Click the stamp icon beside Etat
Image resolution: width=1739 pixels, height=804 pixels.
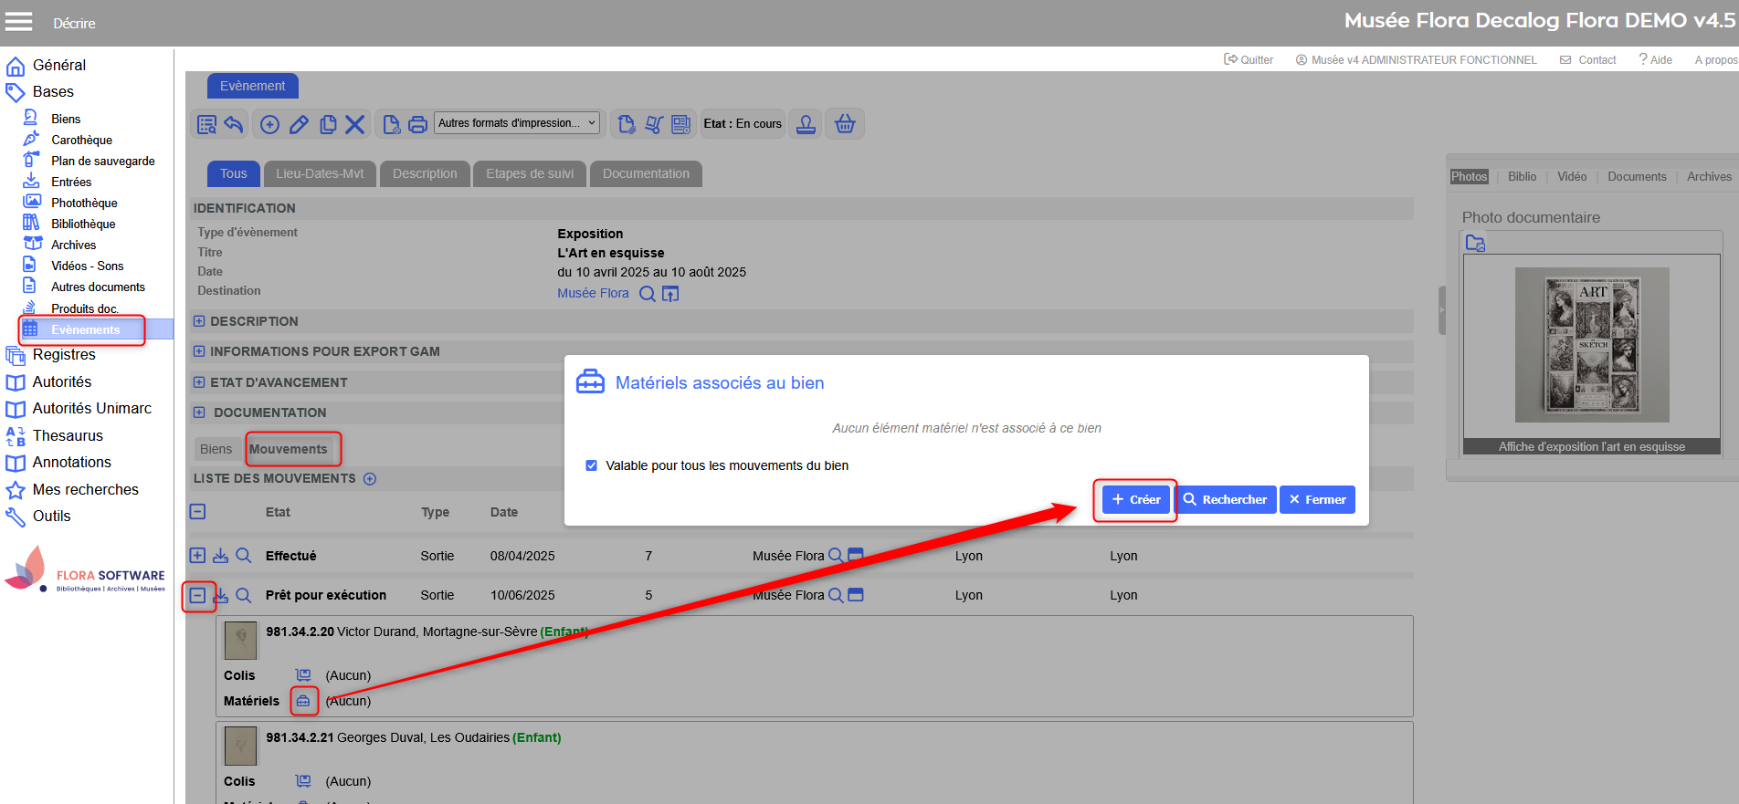[x=806, y=124]
